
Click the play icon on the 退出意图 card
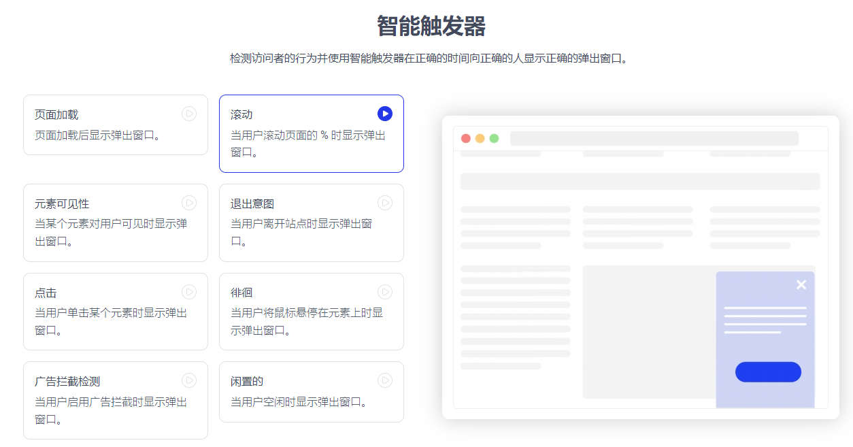click(x=385, y=203)
